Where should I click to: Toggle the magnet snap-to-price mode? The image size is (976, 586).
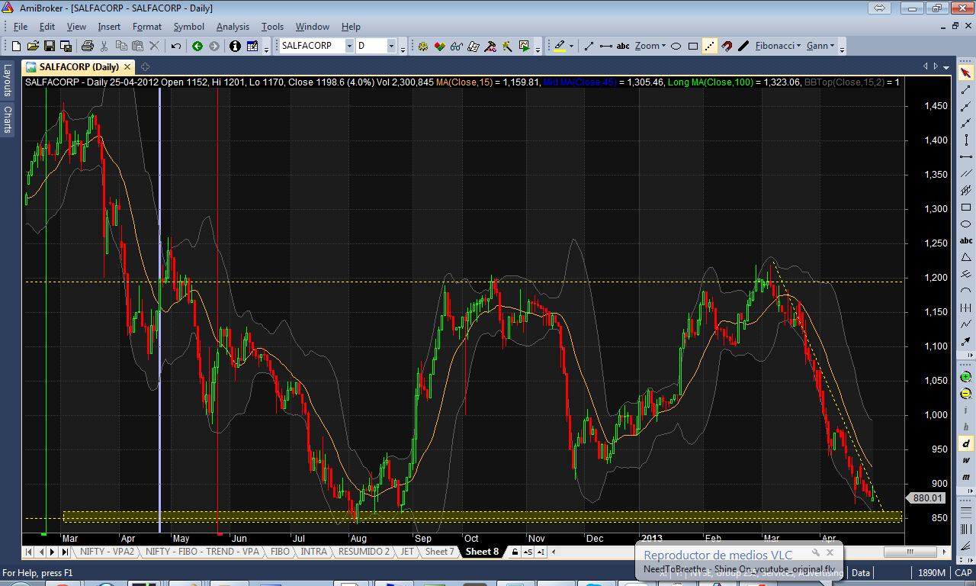(727, 46)
